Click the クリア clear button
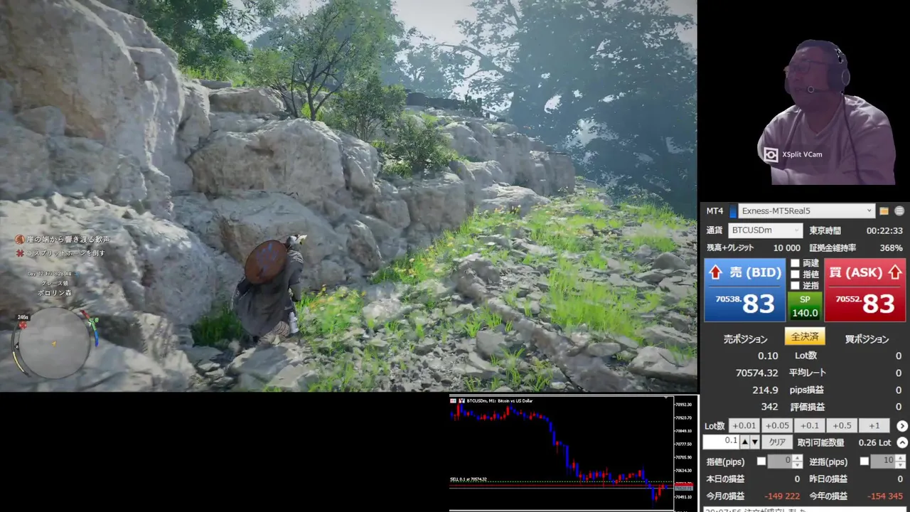The image size is (910, 512). click(777, 442)
